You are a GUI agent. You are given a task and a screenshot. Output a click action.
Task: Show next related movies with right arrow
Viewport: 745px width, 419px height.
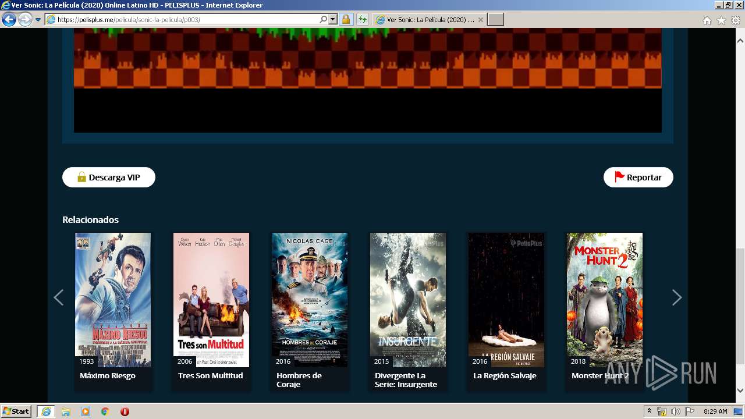coord(676,297)
